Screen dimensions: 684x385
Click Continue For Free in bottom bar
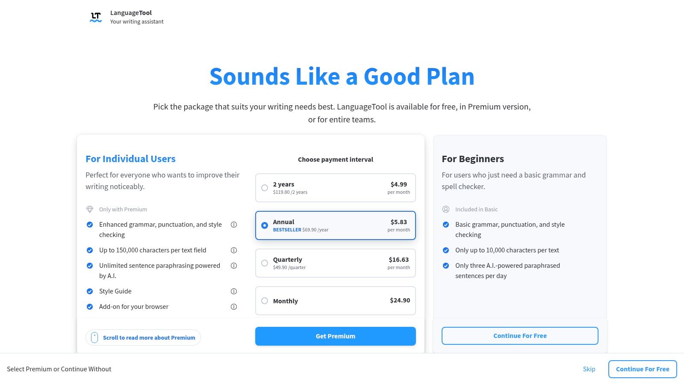(643, 369)
